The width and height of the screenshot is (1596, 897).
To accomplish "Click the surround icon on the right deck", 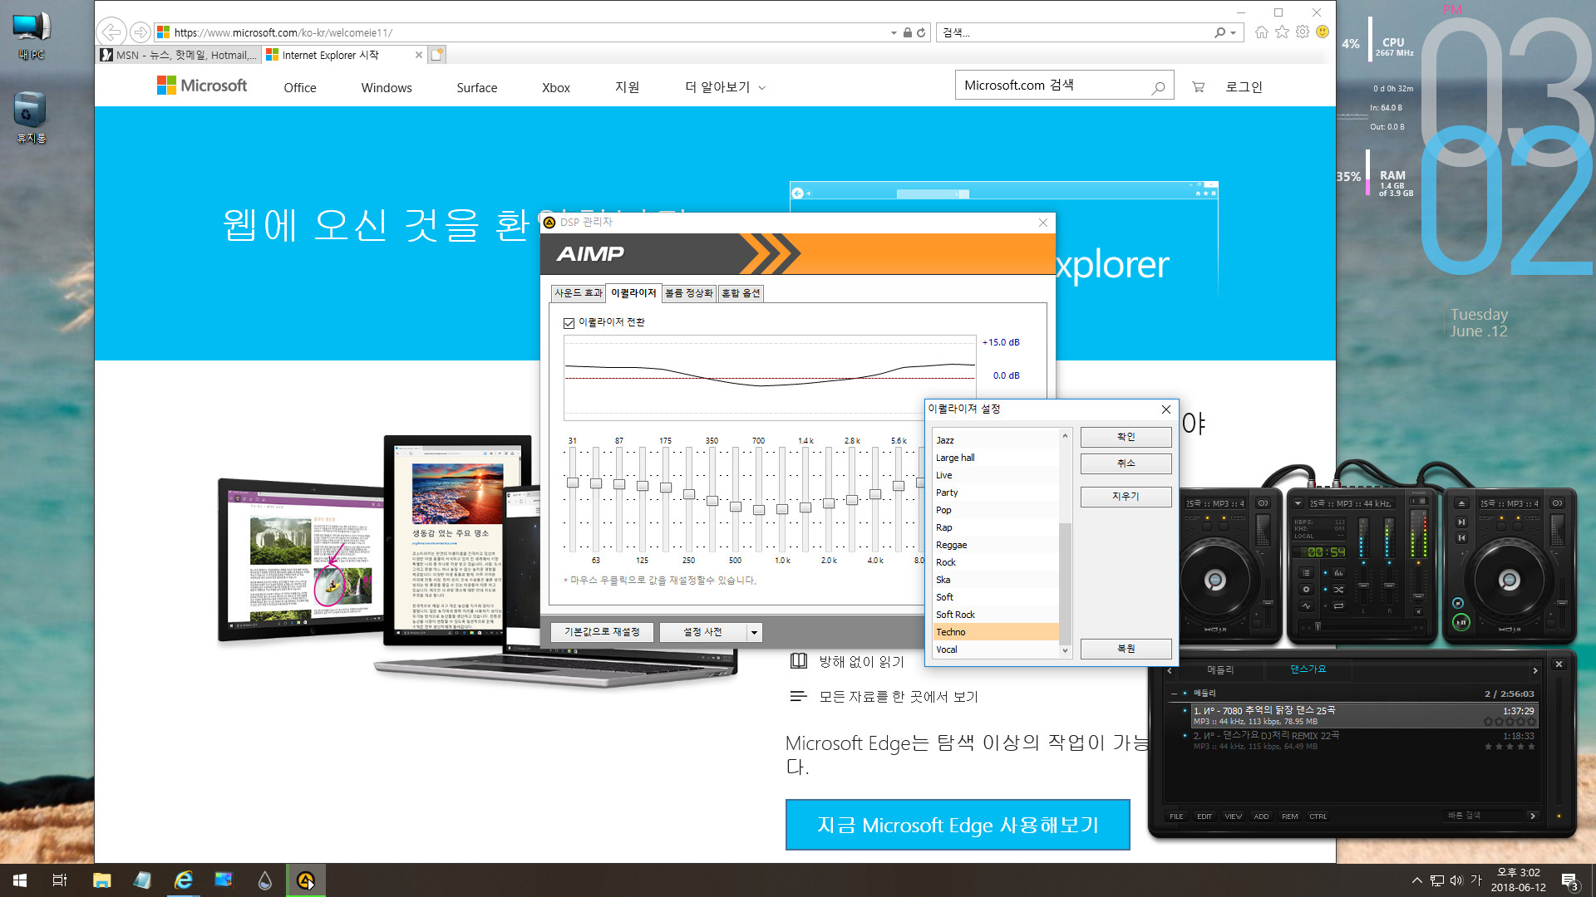I will pos(1557,502).
